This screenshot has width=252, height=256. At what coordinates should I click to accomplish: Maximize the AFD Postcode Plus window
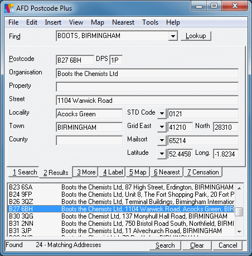coord(214,6)
